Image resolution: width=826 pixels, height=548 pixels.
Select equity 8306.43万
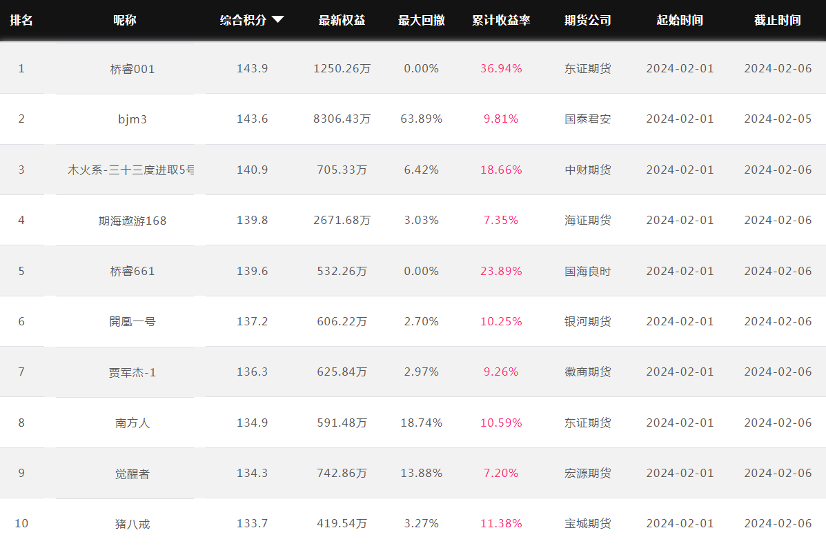tap(342, 119)
